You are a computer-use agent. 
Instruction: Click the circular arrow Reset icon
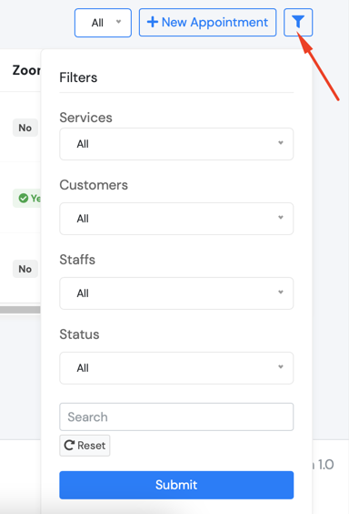(x=69, y=445)
